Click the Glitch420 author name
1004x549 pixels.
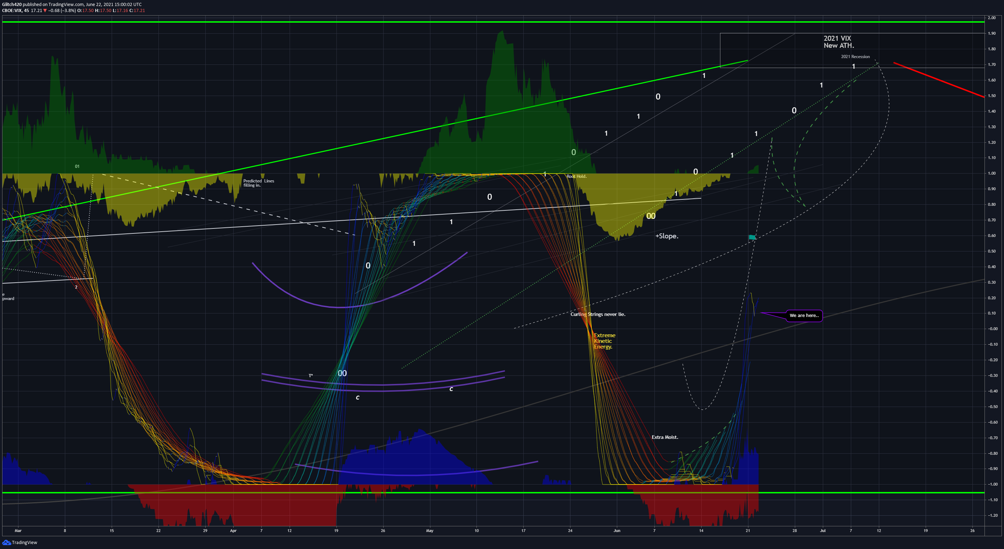[12, 4]
